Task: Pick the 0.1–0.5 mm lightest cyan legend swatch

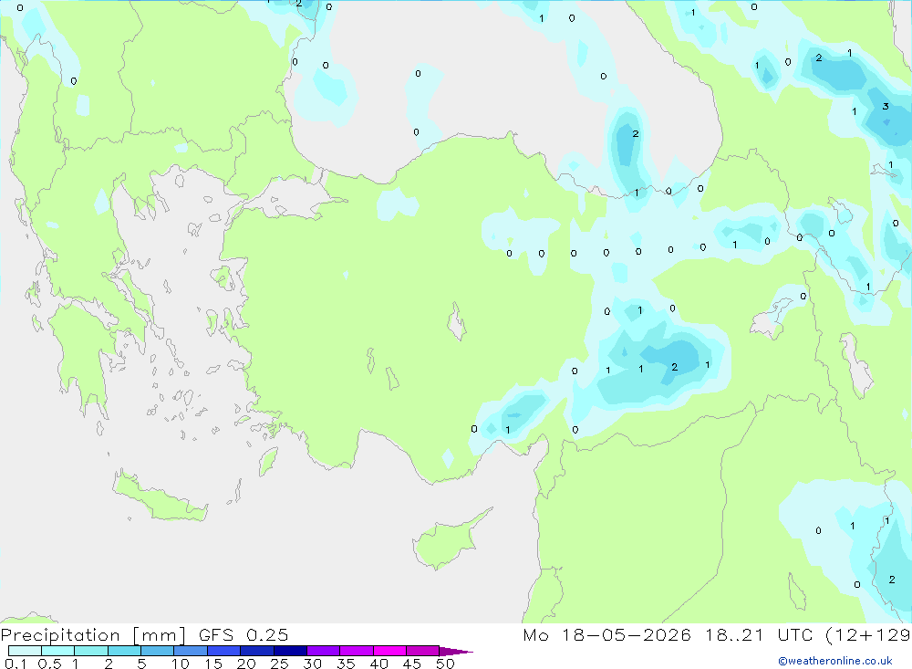Action: pos(25,651)
